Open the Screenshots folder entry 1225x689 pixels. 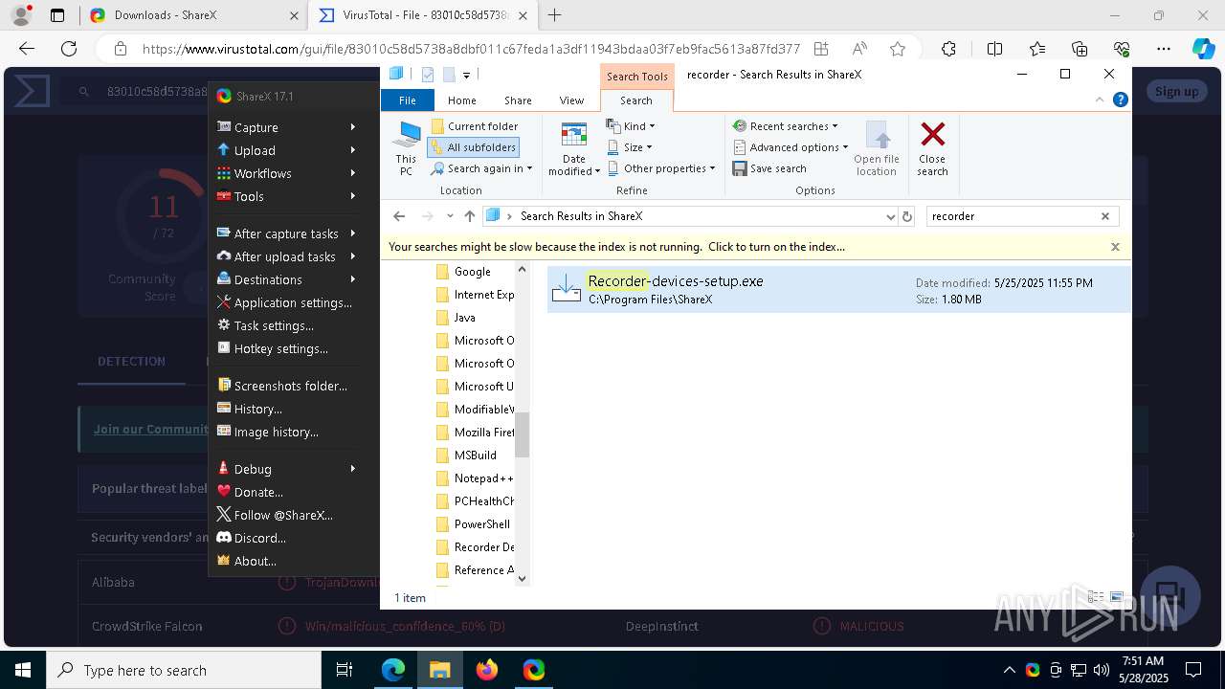[284, 386]
